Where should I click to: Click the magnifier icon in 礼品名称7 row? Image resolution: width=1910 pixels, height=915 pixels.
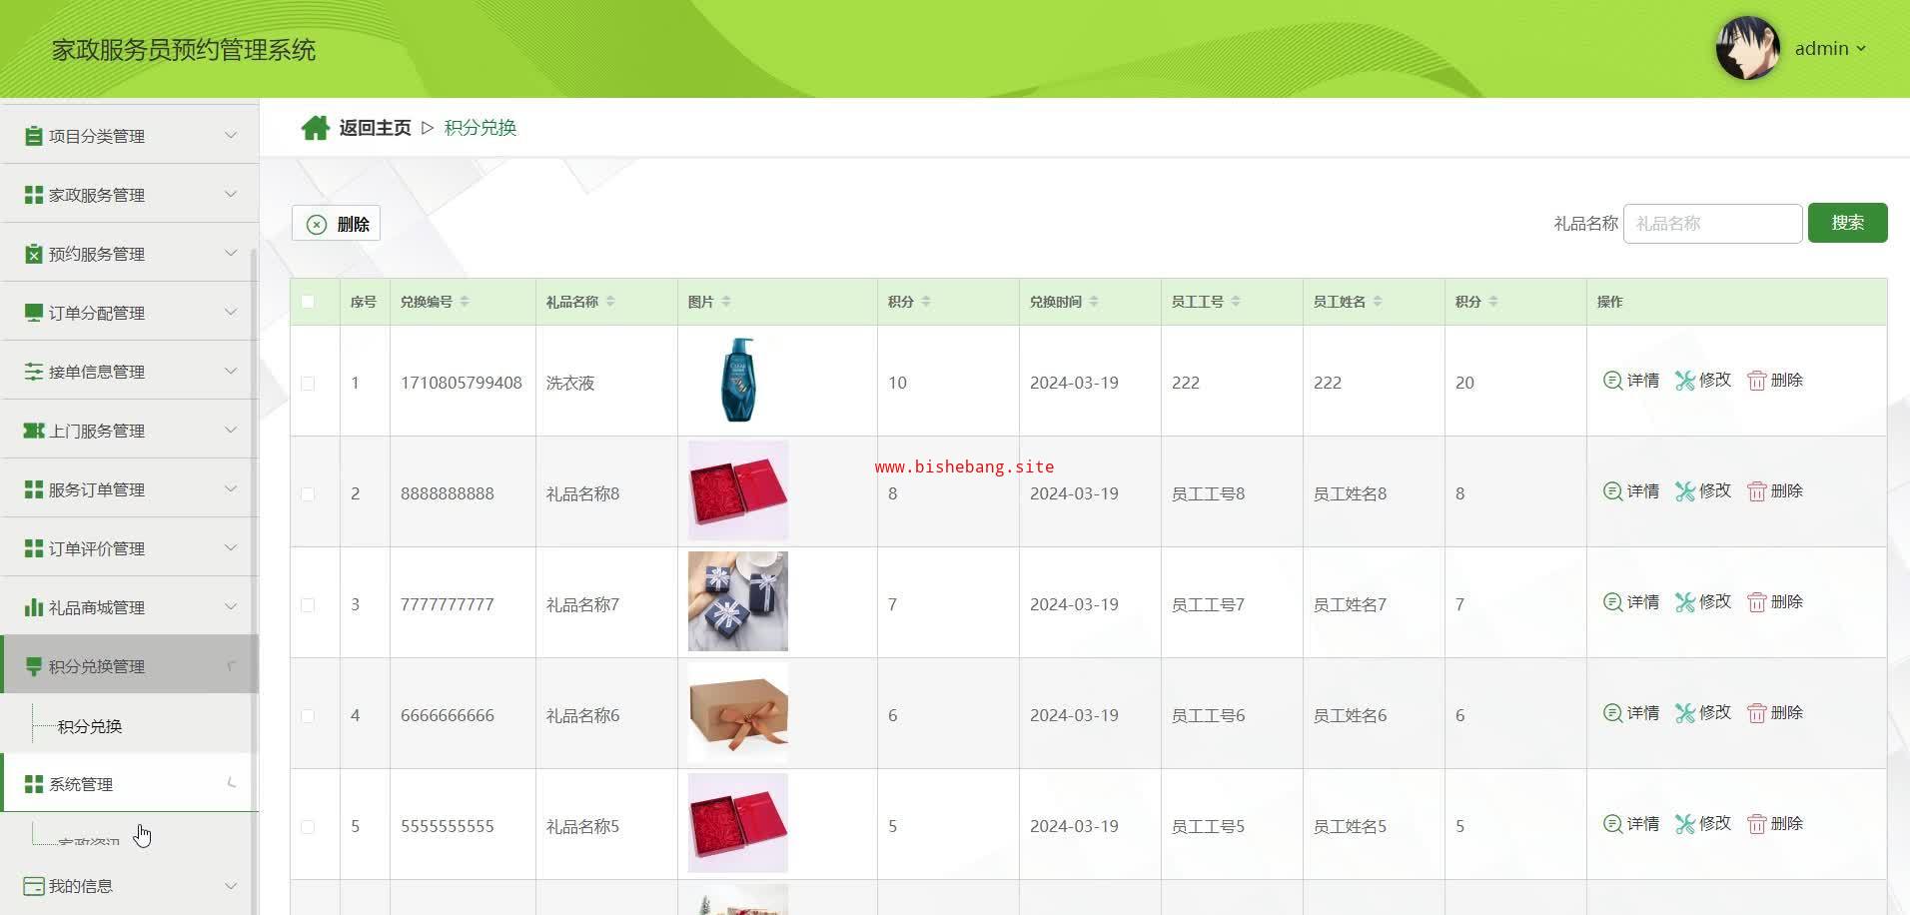click(1612, 602)
